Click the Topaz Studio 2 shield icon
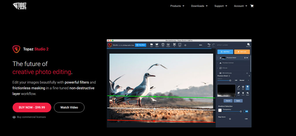This screenshot has width=296, height=136. coord(16,49)
